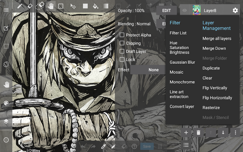Image resolution: width=243 pixels, height=152 pixels.
Task: Tap the delete layer trash icon
Action: 198,132
